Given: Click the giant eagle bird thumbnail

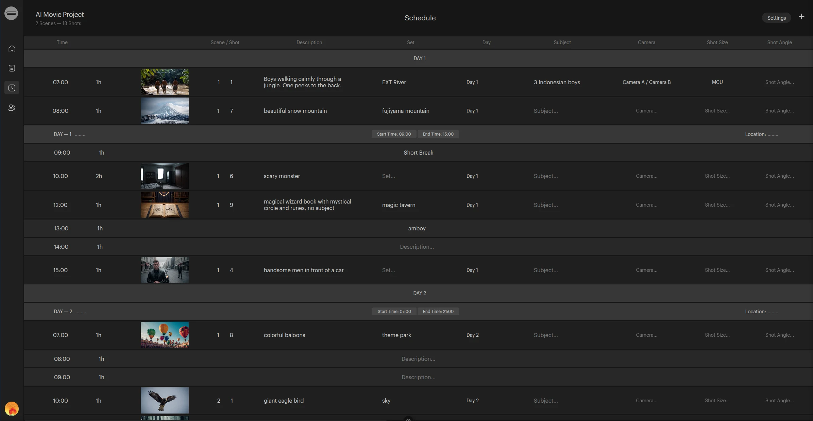Looking at the screenshot, I should tap(165, 400).
